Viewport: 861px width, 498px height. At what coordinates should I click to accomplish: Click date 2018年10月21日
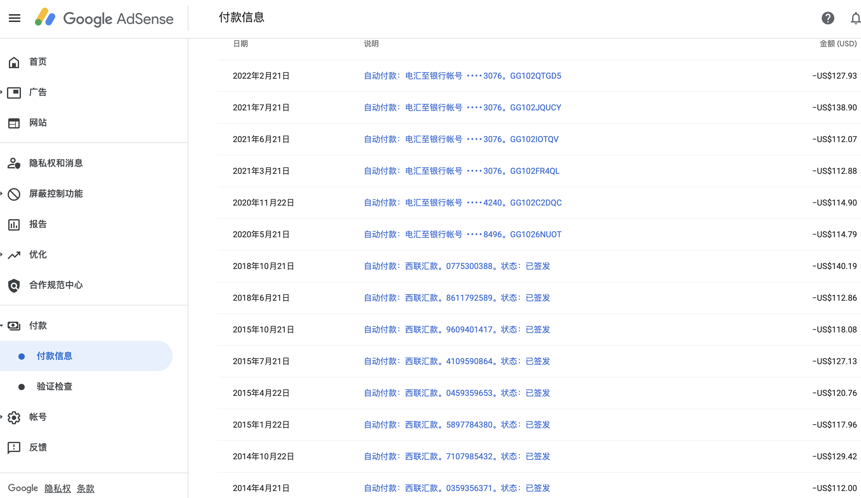(x=263, y=266)
